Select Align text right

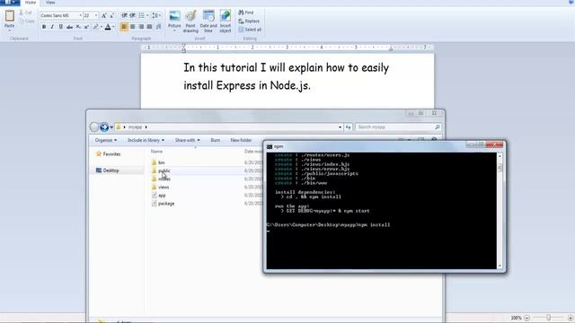point(141,27)
